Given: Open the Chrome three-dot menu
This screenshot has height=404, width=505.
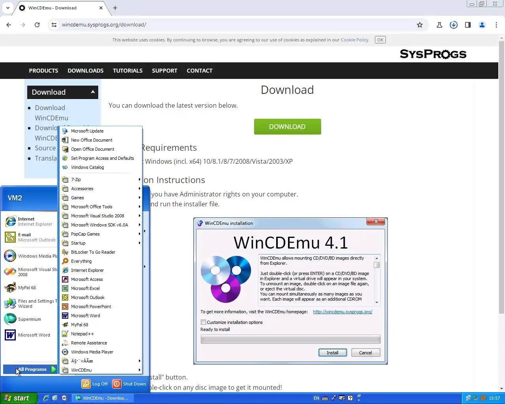Looking at the screenshot, I should pos(496,25).
